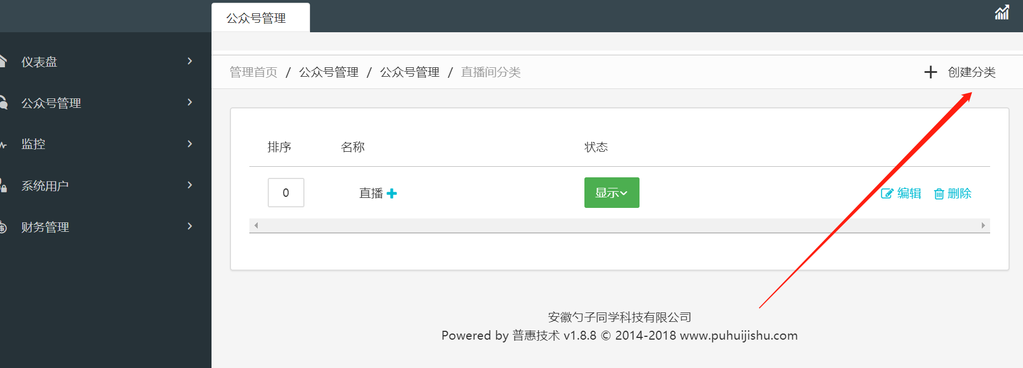Click the 仪表盘 home icon in sidebar
This screenshot has height=368, width=1023.
coord(3,61)
